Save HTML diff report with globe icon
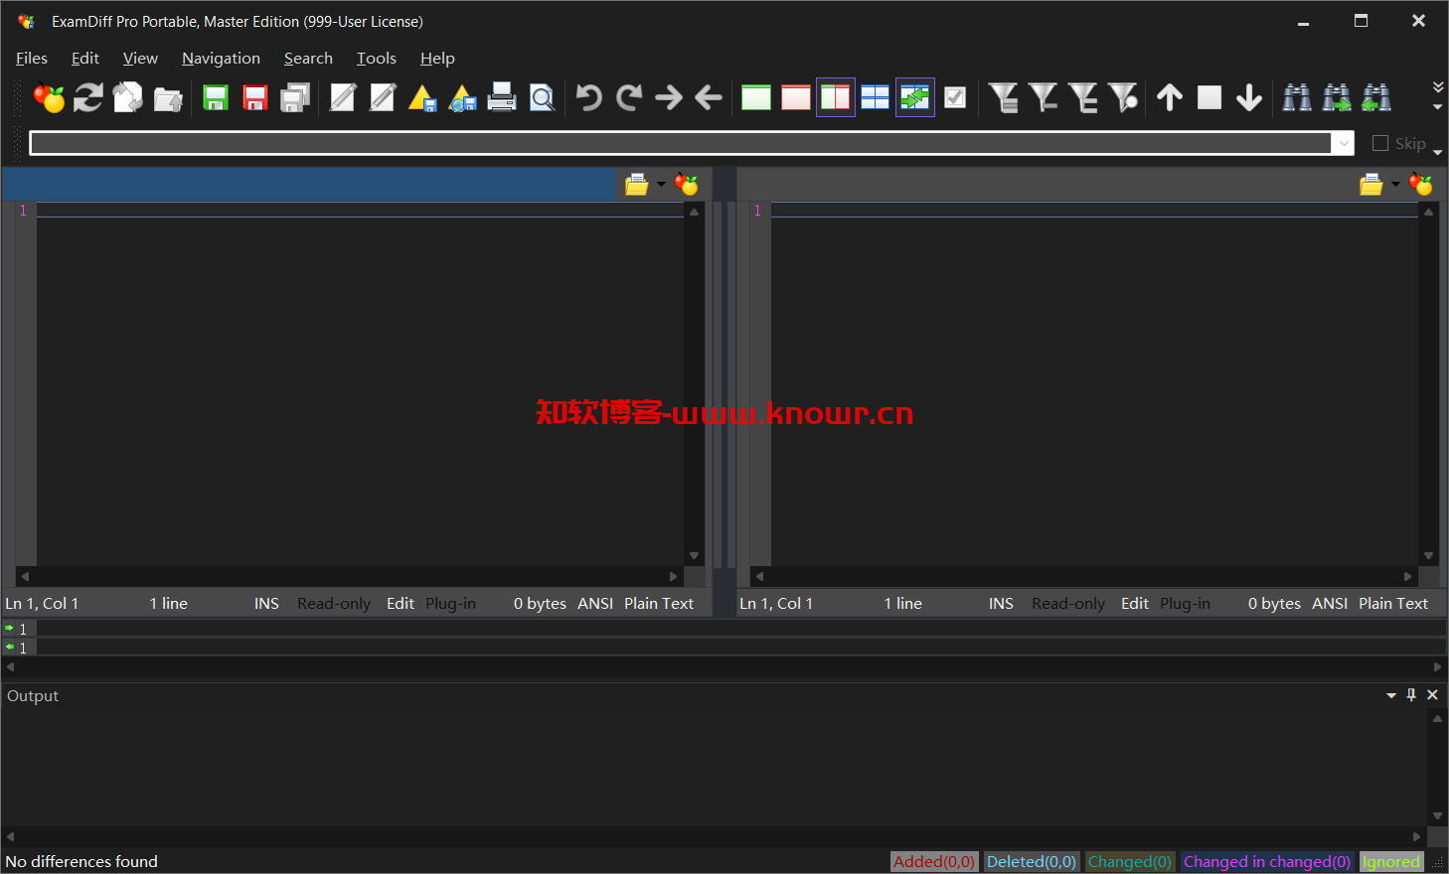The image size is (1449, 874). pyautogui.click(x=462, y=97)
